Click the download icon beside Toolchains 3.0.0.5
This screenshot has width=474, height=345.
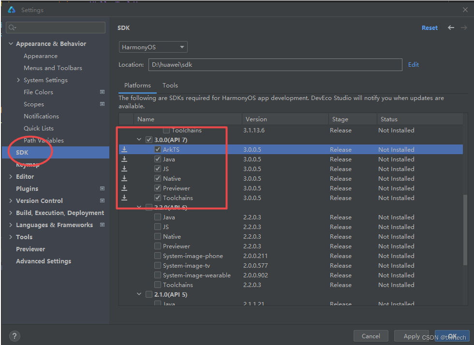tap(124, 198)
